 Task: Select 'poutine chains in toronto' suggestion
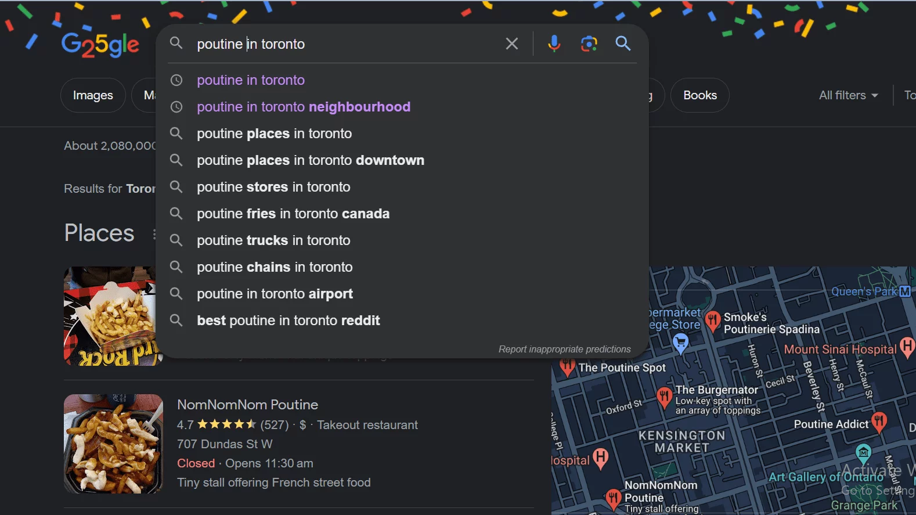click(275, 267)
